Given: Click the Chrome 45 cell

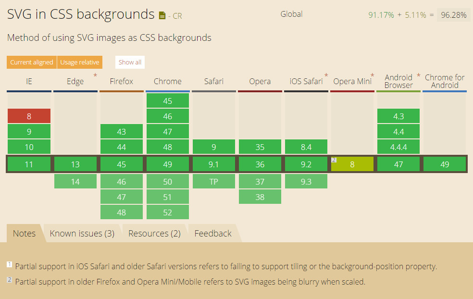Looking at the screenshot, I should pos(167,101).
